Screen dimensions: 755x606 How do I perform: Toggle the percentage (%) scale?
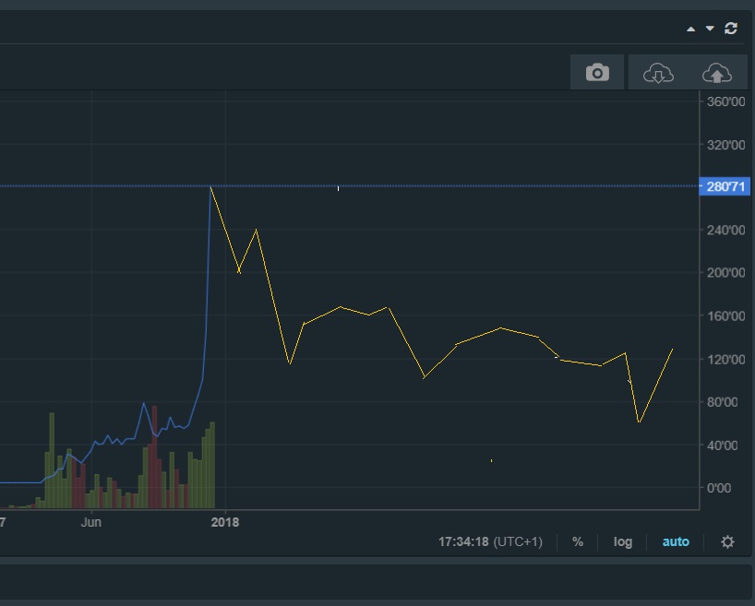pyautogui.click(x=578, y=541)
